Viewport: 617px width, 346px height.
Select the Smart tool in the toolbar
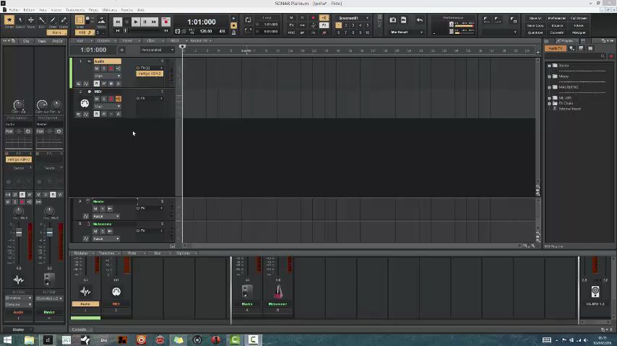(9, 22)
